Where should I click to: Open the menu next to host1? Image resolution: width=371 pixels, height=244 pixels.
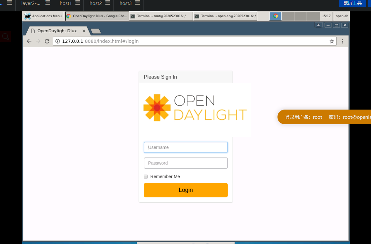[78, 3]
